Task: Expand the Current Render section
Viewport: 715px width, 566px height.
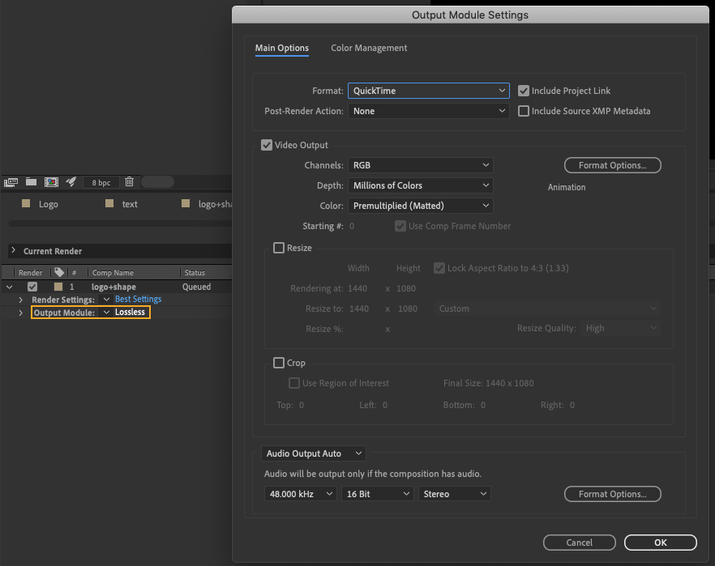Action: point(13,251)
